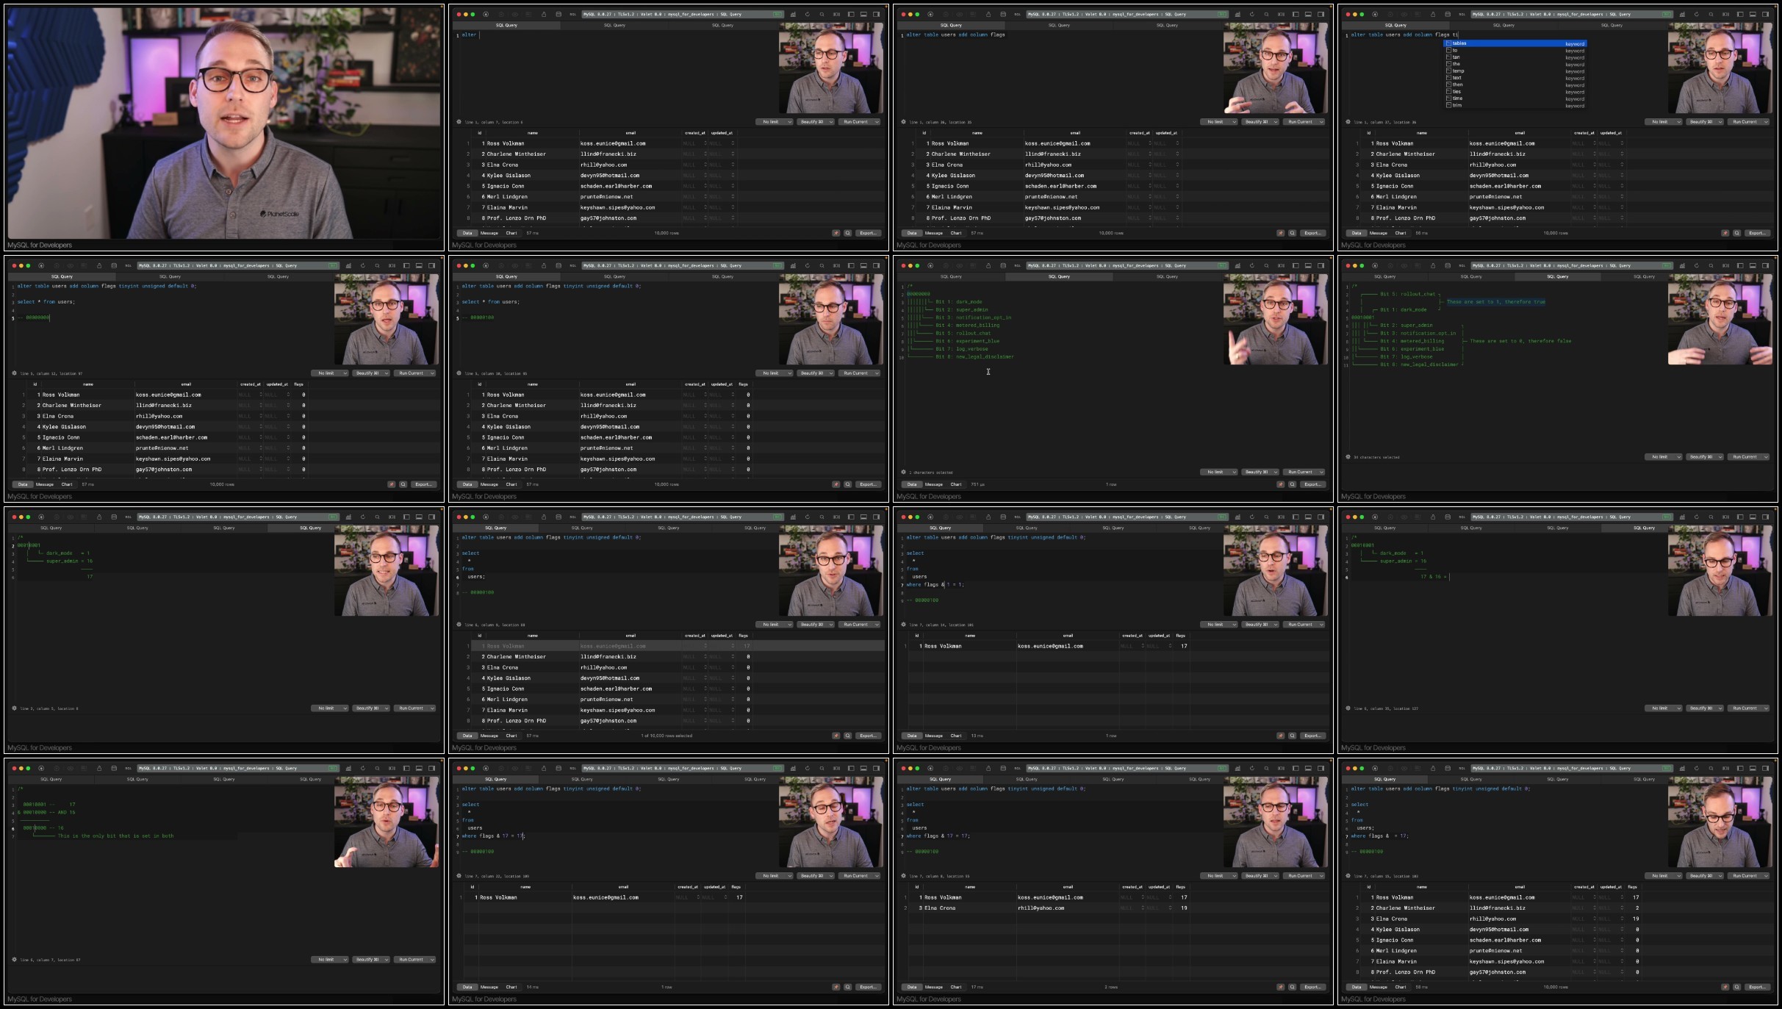
Task: Open the full-screen presenter thumbnail
Action: [x=224, y=123]
